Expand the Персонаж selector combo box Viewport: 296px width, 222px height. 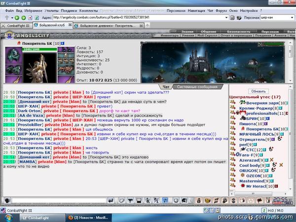point(292,18)
